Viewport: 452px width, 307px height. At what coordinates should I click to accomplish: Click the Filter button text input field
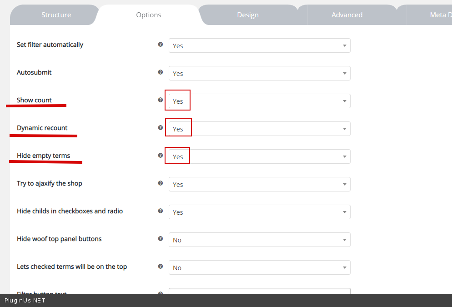click(259, 291)
